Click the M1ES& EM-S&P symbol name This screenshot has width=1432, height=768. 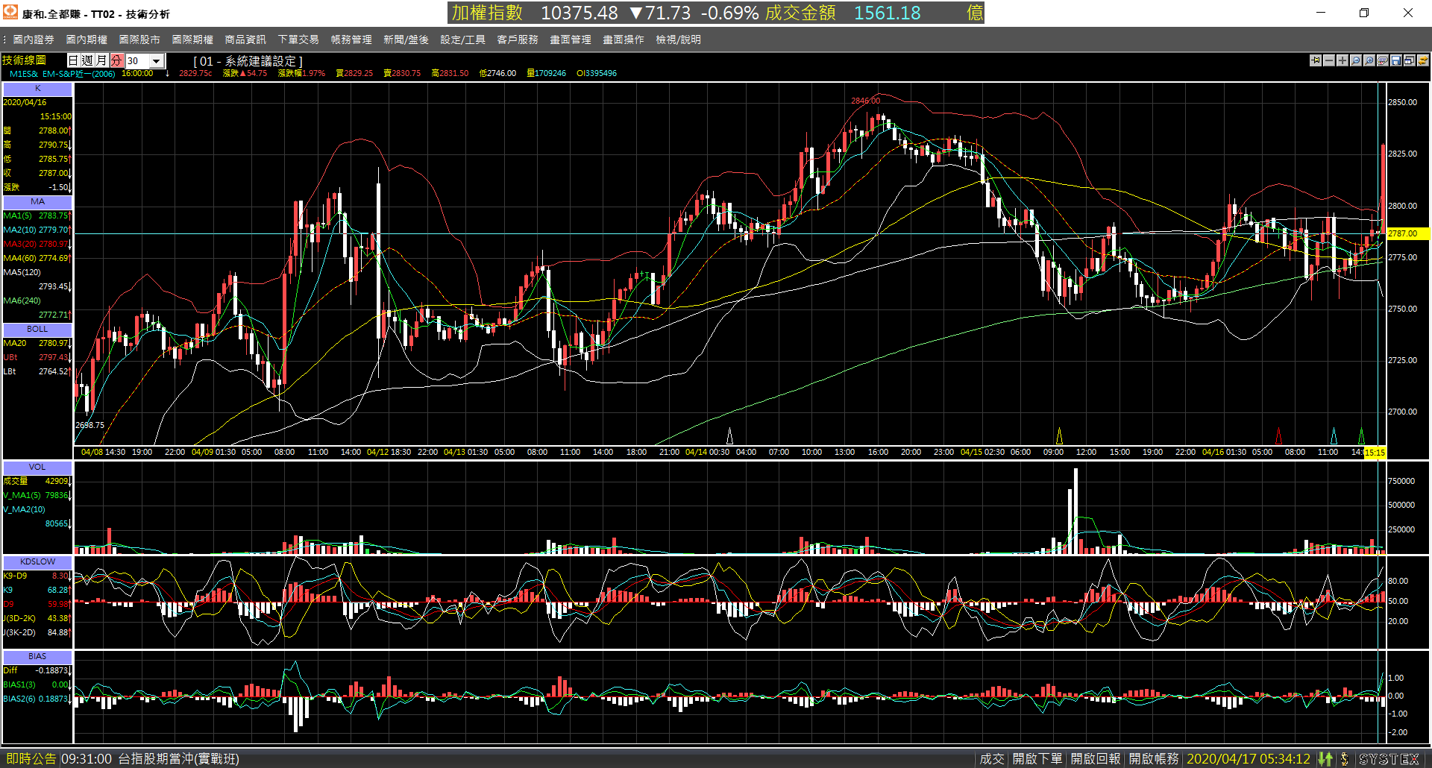pos(61,74)
